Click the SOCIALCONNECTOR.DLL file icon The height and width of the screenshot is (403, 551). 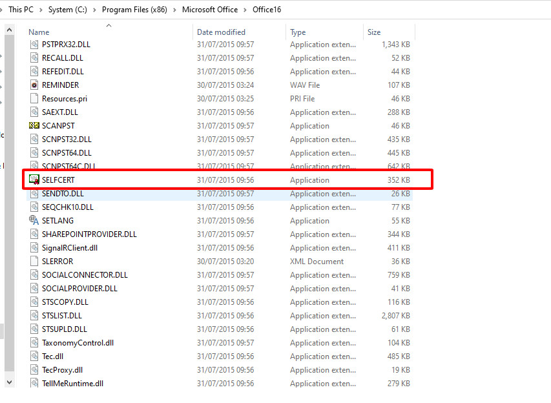click(x=34, y=274)
